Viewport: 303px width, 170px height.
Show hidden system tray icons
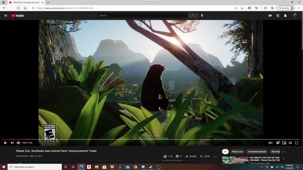coord(262,167)
